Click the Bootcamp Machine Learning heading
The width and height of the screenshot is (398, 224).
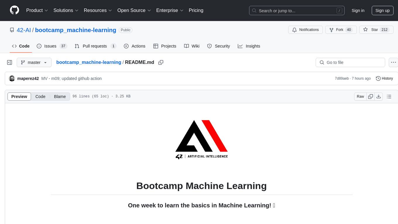[x=201, y=186]
